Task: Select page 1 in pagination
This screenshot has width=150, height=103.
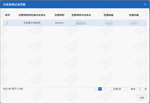Action: pyautogui.click(x=100, y=89)
